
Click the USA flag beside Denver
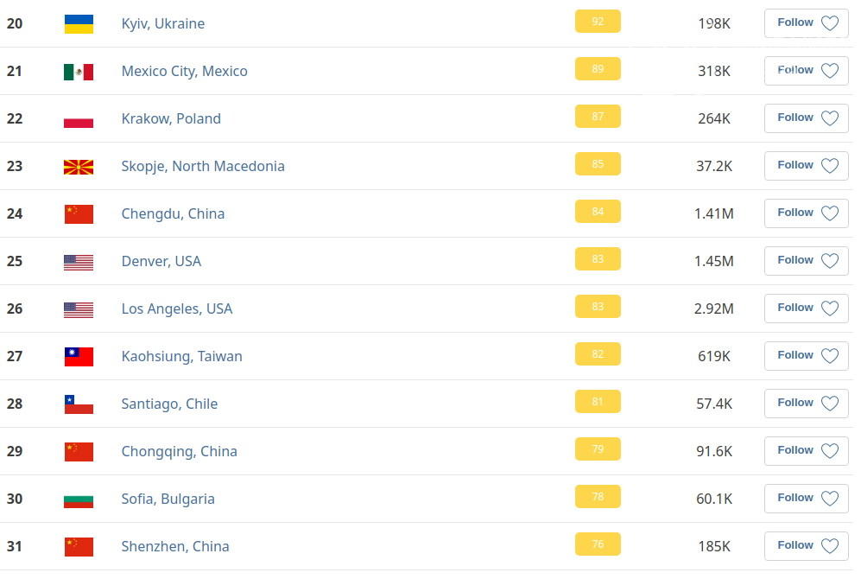[x=79, y=262]
